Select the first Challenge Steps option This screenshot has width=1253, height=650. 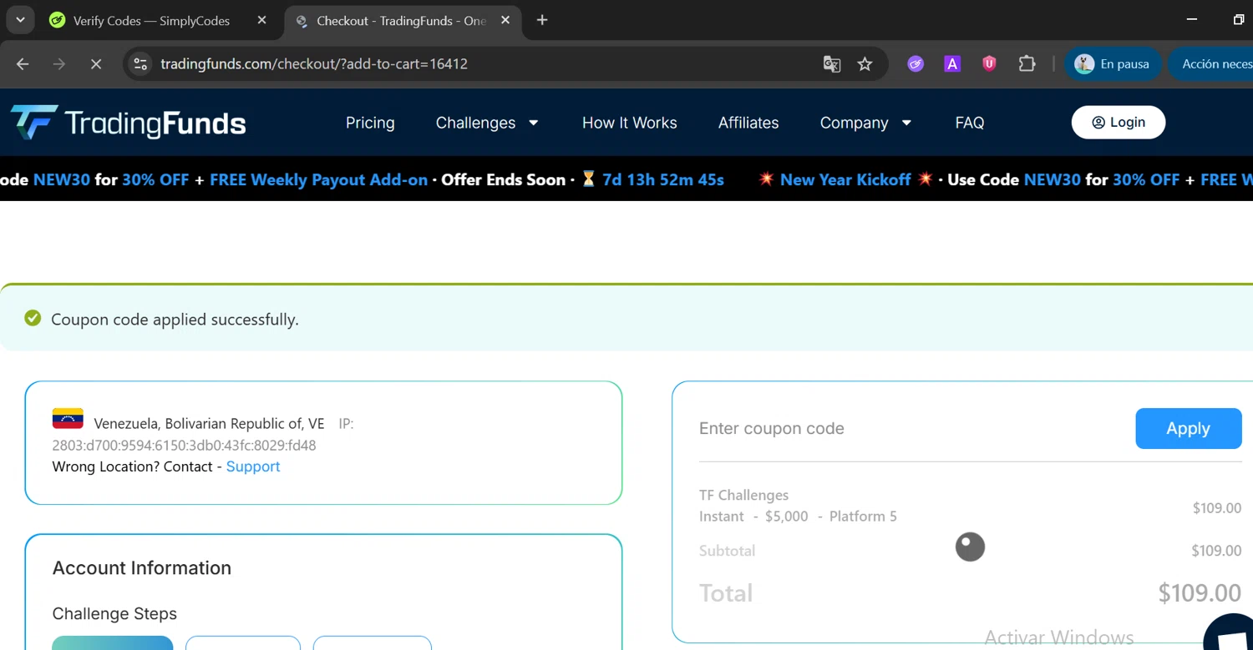112,642
